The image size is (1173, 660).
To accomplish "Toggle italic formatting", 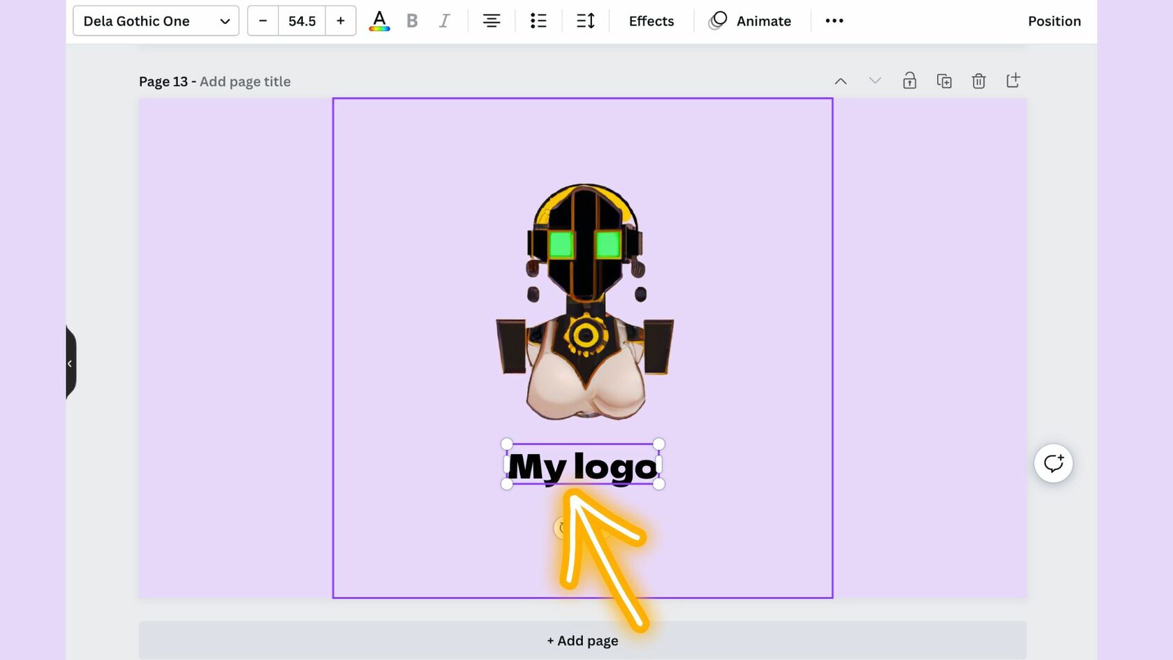I will tap(444, 21).
